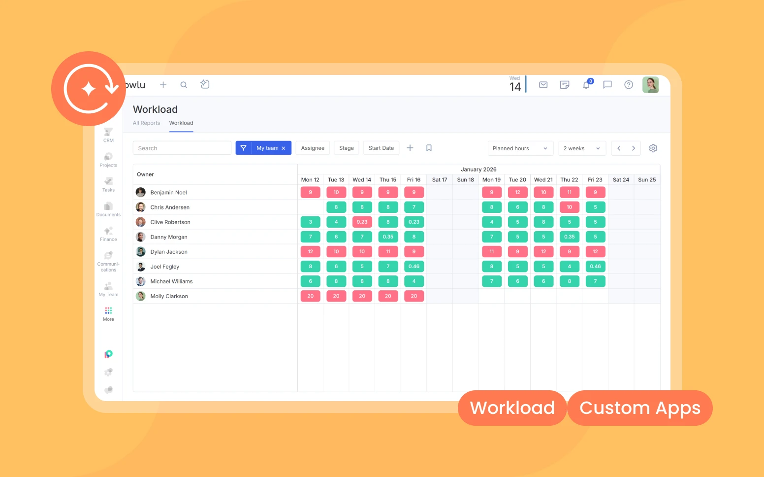Select Tasks in the left sidebar
Viewport: 764px width, 477px height.
click(x=108, y=183)
